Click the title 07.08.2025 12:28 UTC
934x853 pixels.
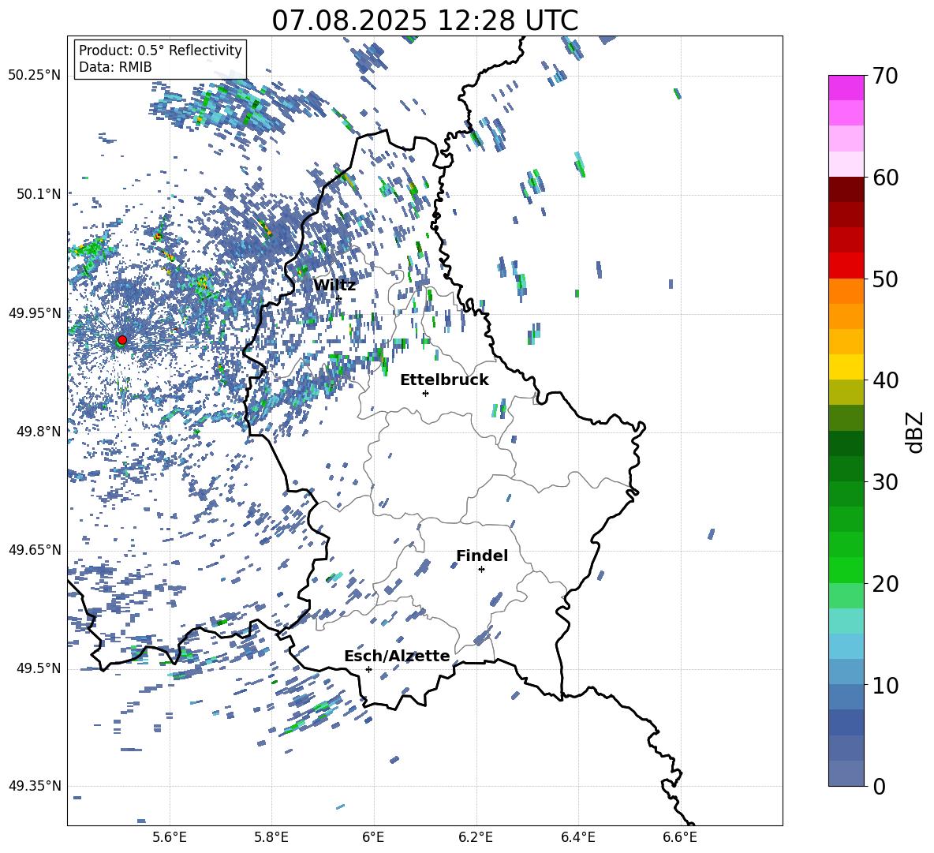point(424,21)
